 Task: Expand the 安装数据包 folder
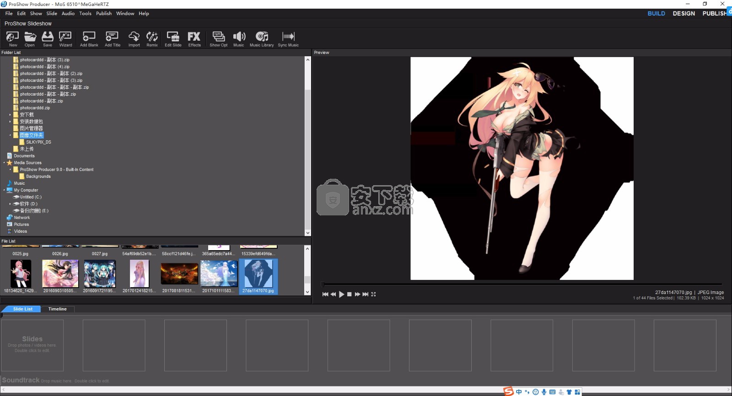pyautogui.click(x=10, y=122)
